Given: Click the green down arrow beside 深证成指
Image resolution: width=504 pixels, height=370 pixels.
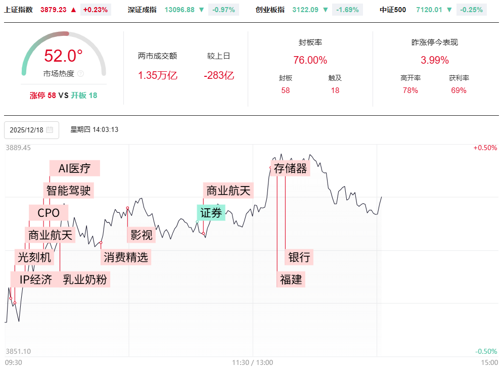Looking at the screenshot, I should pyautogui.click(x=202, y=10).
